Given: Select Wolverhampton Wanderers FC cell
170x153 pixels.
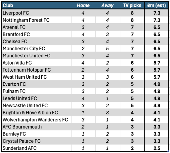Looking at the screenshot, I should 36,120.
